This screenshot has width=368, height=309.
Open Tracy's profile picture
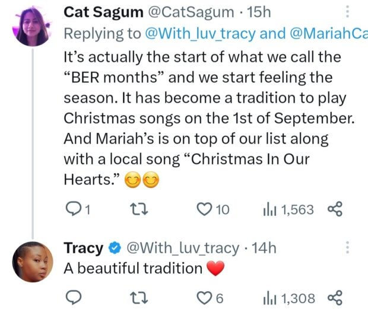pos(33,262)
